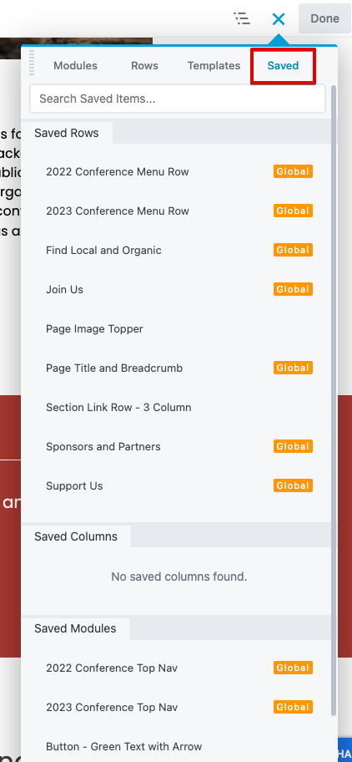
Task: Choose the Find Local and Organic row
Action: pos(179,251)
